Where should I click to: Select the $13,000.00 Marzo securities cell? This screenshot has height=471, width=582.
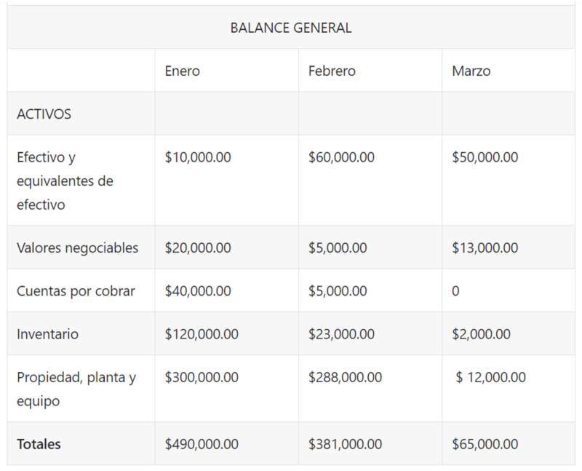point(485,248)
